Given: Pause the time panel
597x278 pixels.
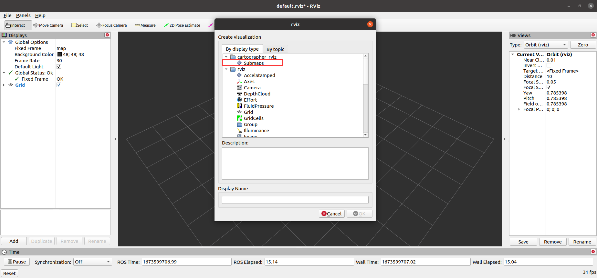Looking at the screenshot, I should click(x=17, y=262).
